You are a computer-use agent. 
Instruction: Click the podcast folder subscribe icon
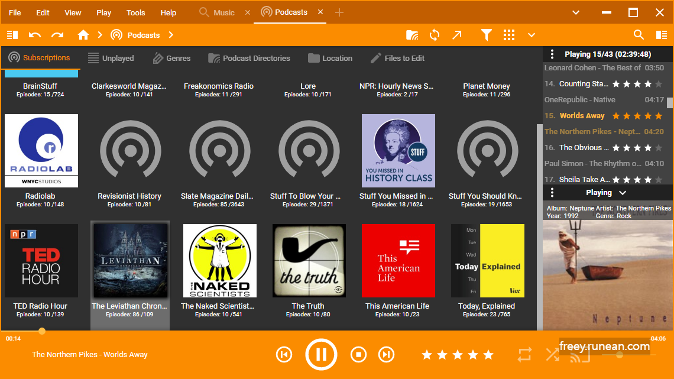(412, 35)
